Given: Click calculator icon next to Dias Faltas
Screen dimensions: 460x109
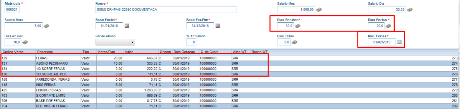Looking at the screenshot, I should point(294,42).
